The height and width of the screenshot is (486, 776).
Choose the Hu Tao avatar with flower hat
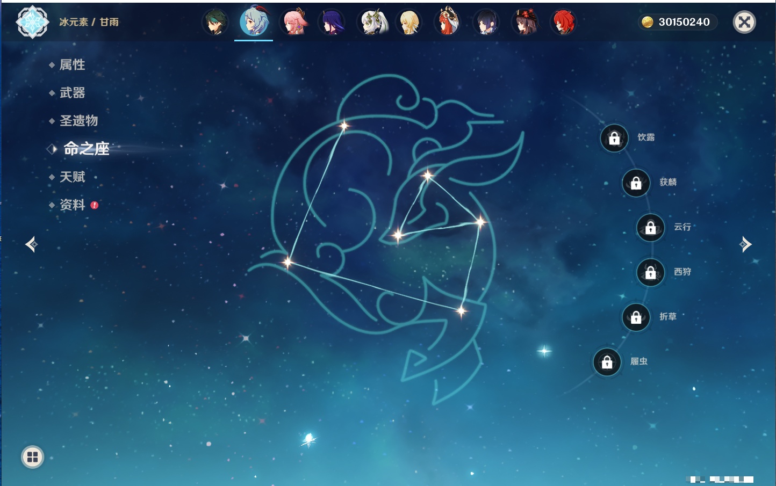coord(525,22)
